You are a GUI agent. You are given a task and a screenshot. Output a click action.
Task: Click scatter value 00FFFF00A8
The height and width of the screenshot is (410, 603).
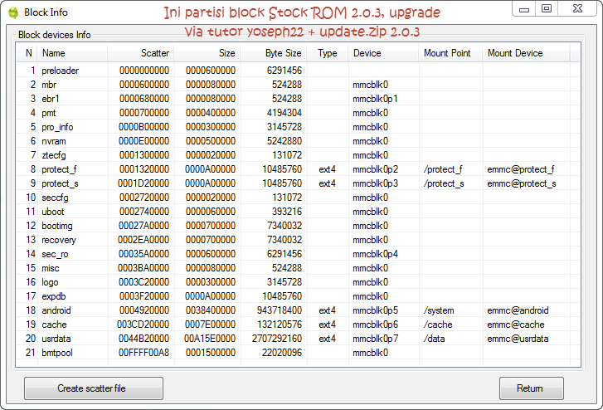(143, 353)
